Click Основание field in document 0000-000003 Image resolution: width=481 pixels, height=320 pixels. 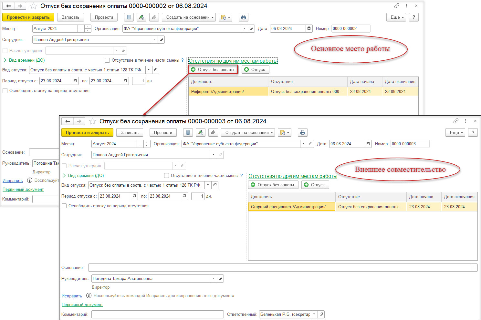[279, 268]
